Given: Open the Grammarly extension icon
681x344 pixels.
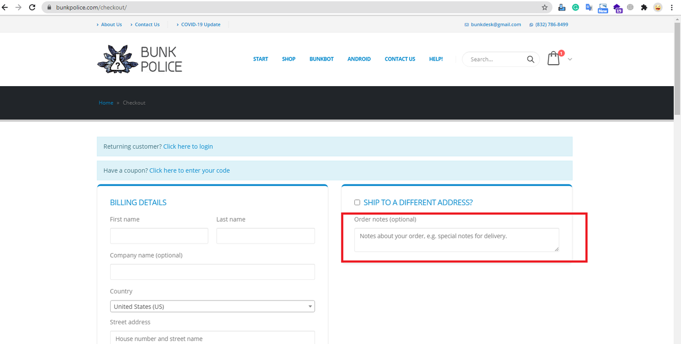Looking at the screenshot, I should (x=576, y=7).
